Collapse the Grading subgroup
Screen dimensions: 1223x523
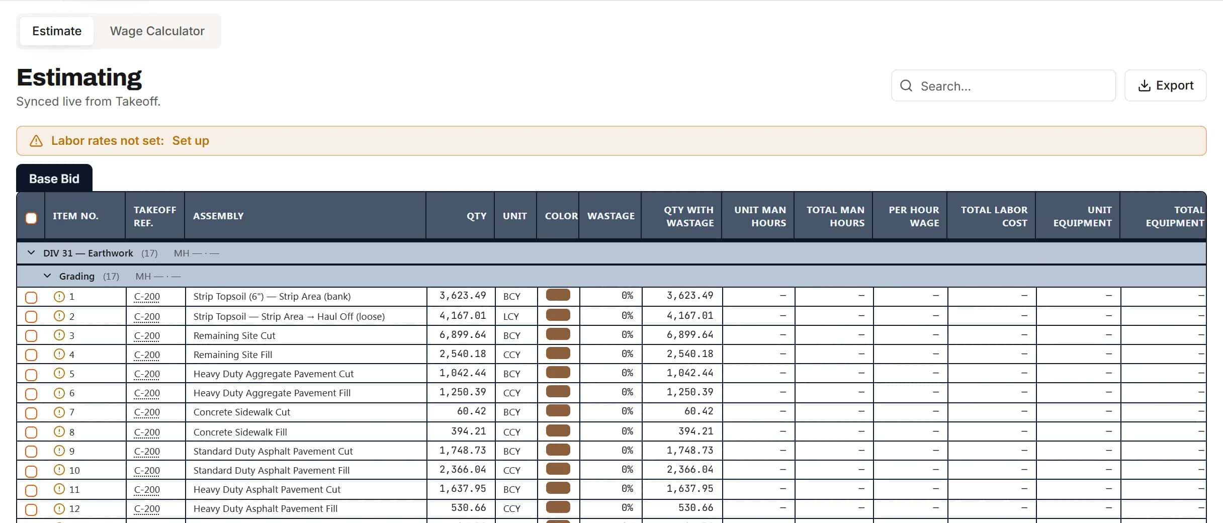coord(47,276)
